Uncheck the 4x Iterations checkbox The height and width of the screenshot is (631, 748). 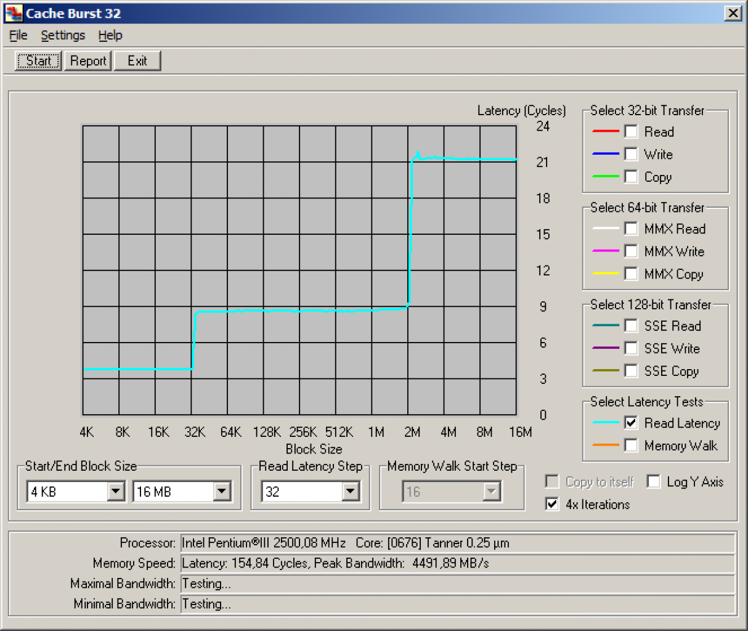[552, 504]
